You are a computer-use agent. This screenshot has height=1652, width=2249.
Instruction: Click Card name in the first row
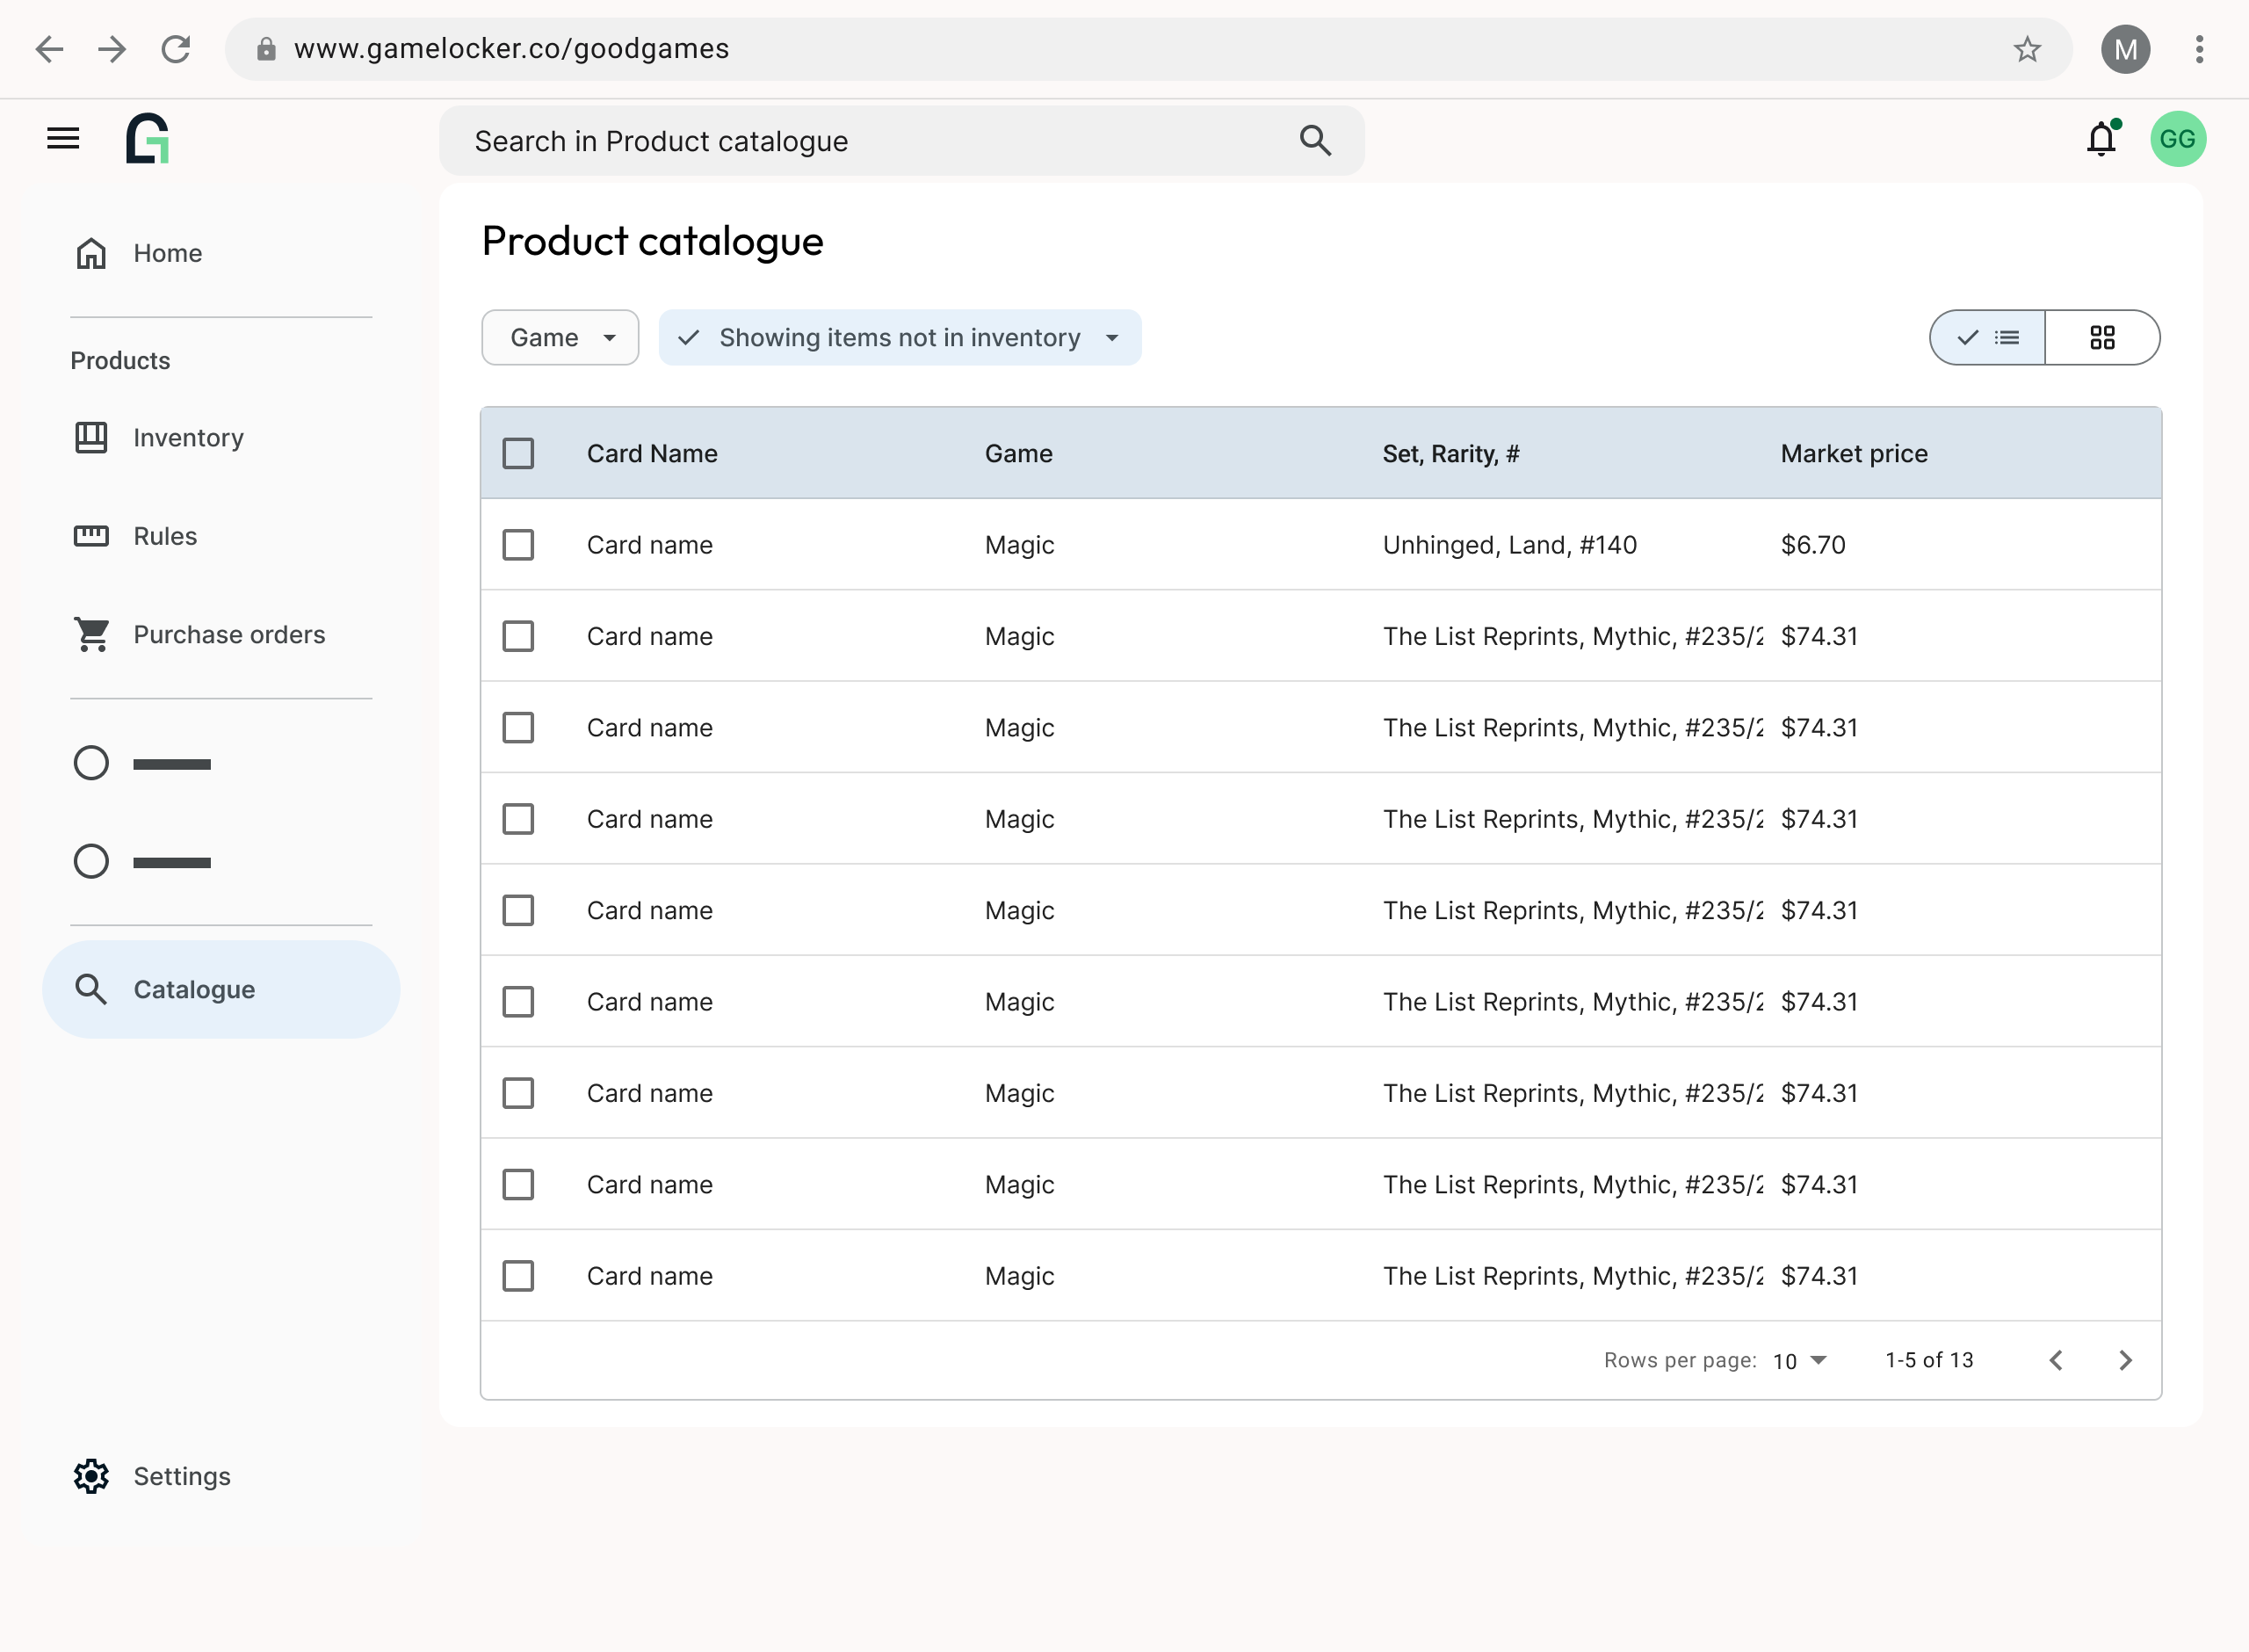650,545
